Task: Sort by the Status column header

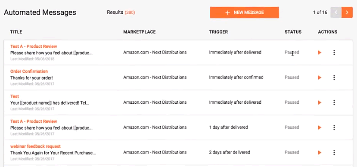Action: click(293, 32)
